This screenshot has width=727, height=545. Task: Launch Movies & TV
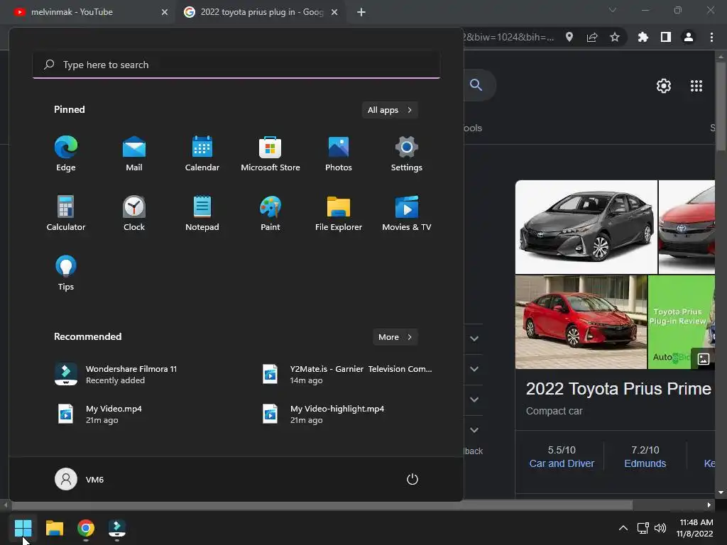coord(407,214)
